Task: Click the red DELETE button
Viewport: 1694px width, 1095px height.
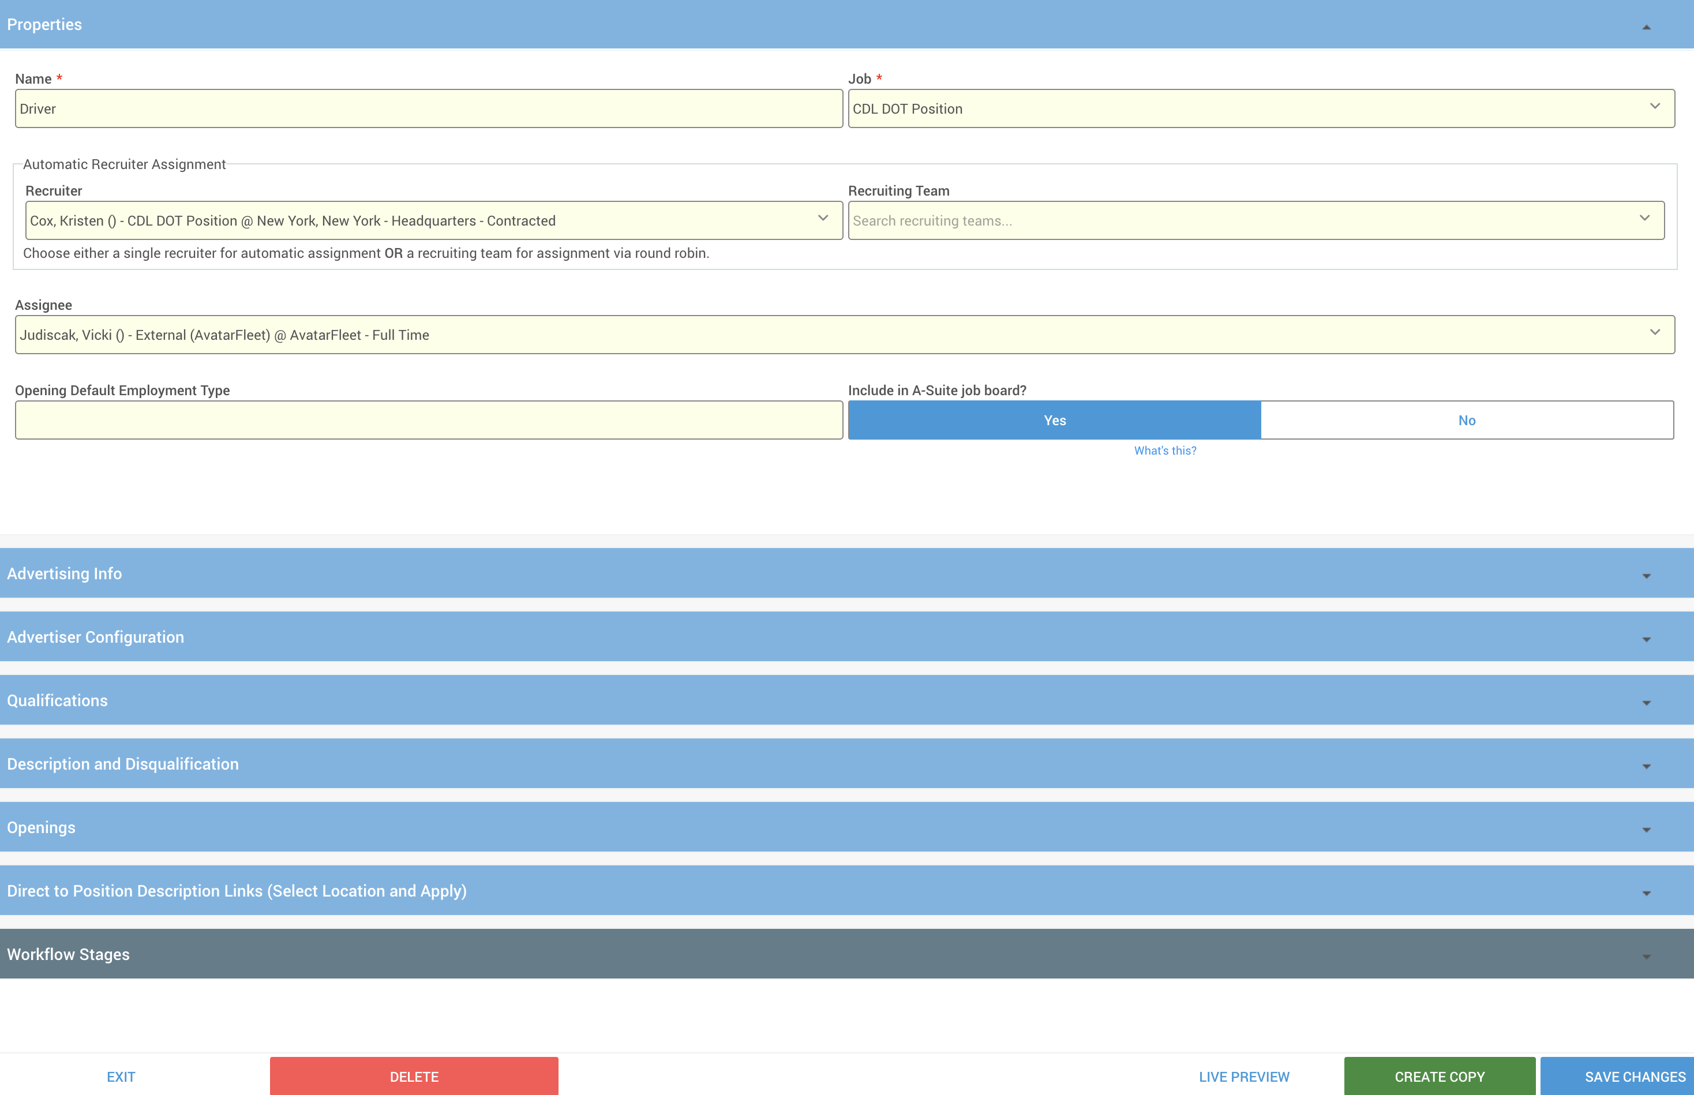Action: click(414, 1077)
